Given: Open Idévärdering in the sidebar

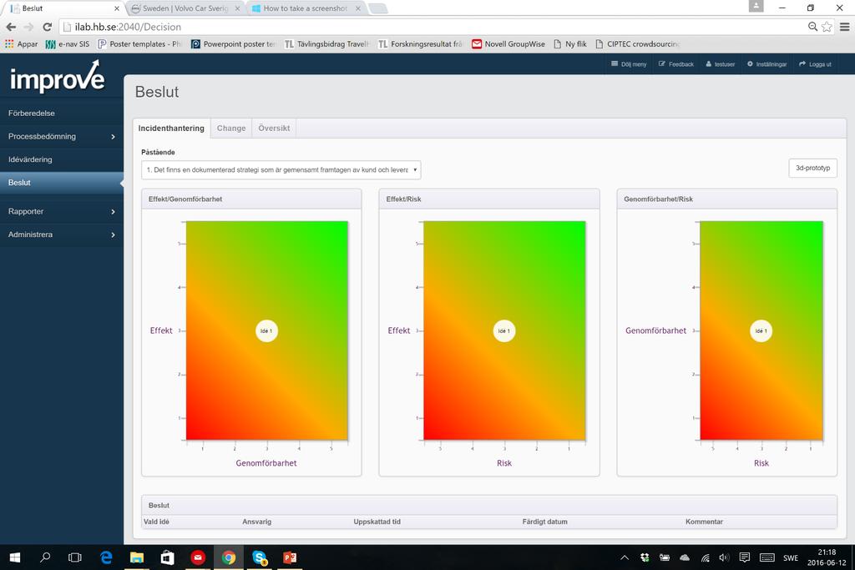Looking at the screenshot, I should [x=62, y=159].
